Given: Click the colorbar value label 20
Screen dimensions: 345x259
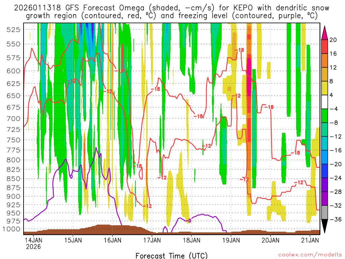Looking at the screenshot, I should (x=333, y=40).
